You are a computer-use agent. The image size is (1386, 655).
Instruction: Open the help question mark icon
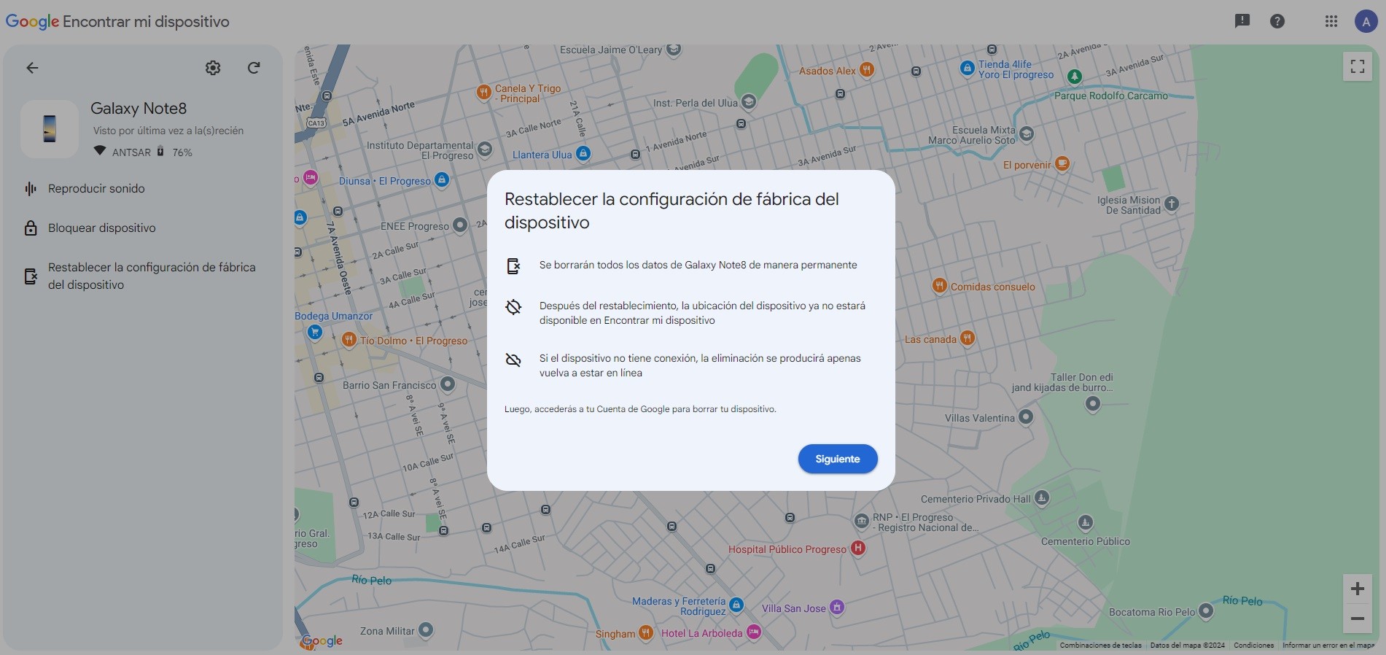point(1277,21)
